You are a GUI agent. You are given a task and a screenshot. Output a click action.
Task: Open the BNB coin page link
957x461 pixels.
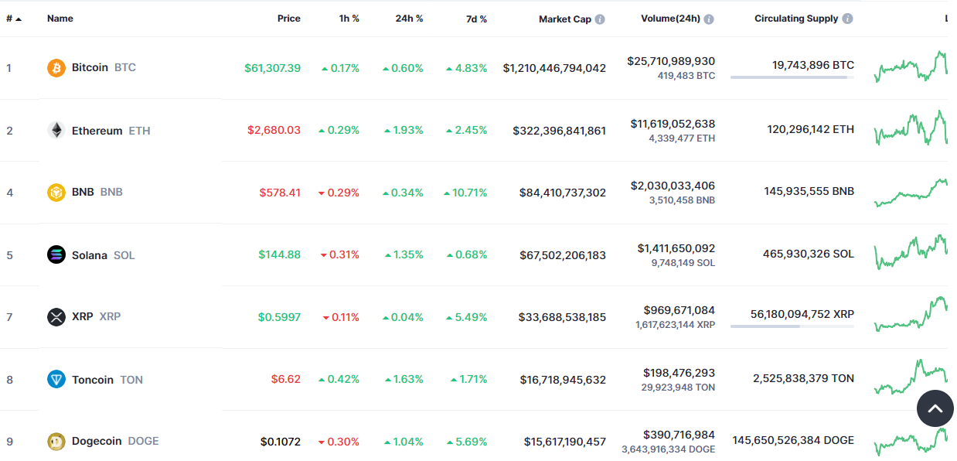click(85, 193)
